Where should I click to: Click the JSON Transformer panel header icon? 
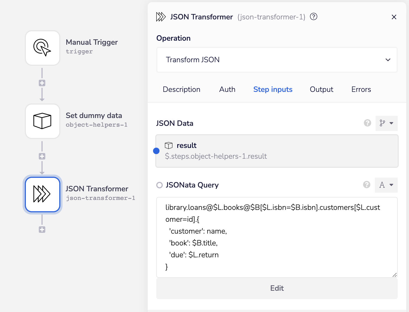161,17
